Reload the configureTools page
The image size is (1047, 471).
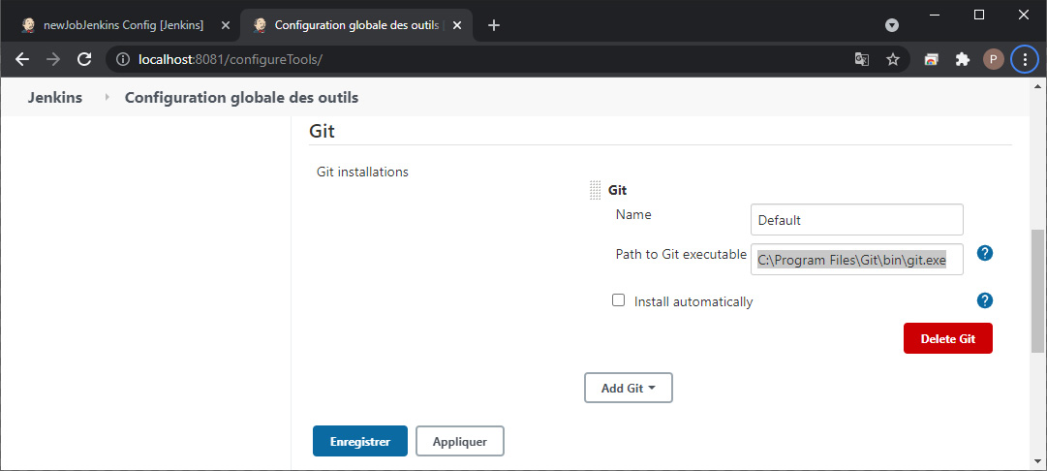(x=84, y=59)
